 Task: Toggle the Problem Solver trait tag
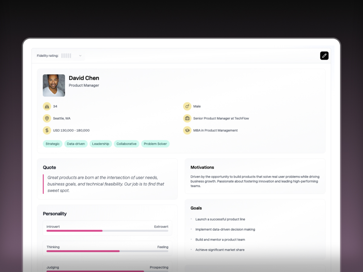[155, 144]
